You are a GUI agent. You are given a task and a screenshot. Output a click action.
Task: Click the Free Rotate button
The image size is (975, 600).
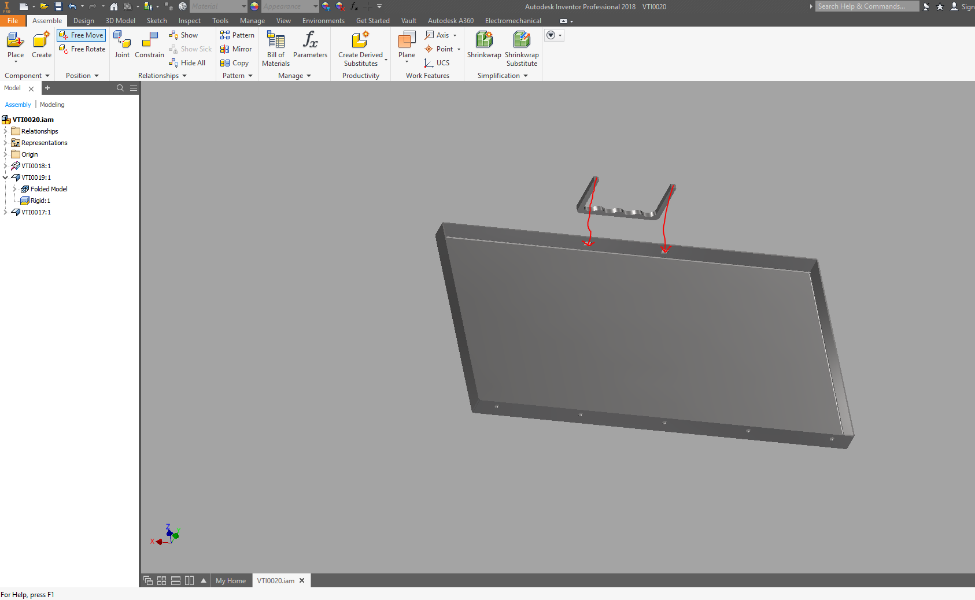coord(82,49)
